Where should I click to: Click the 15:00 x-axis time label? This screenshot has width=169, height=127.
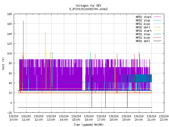tap(76, 120)
